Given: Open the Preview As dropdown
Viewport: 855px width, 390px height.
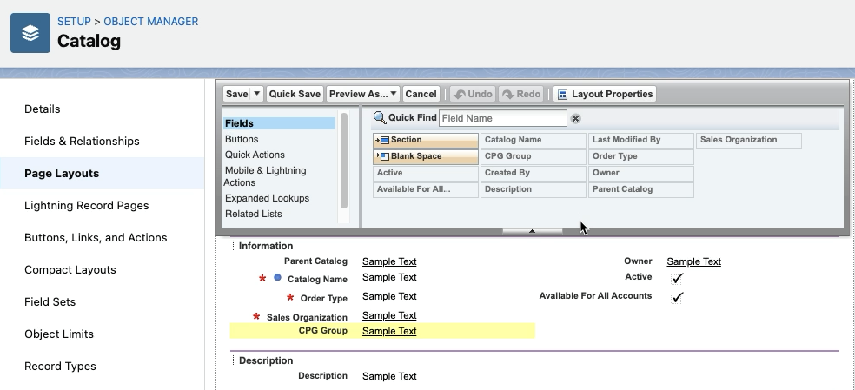Looking at the screenshot, I should point(363,94).
